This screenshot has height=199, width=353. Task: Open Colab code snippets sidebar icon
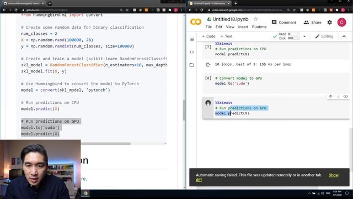(191, 52)
